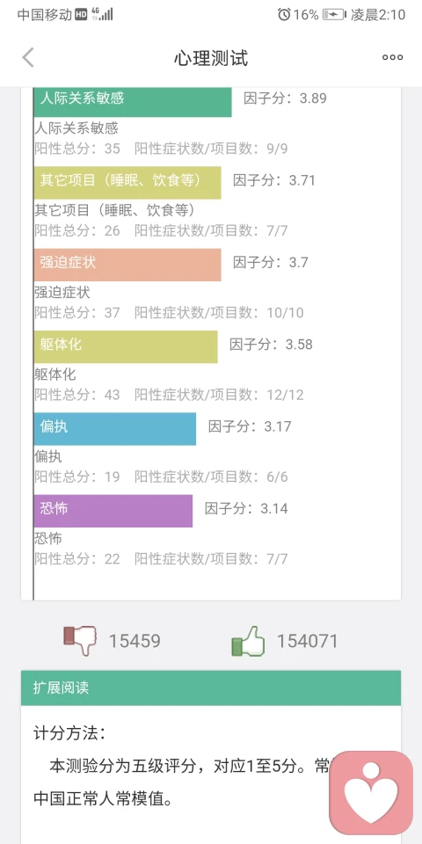Tap the 心理测试 page title
Viewport: 422px width, 844px height.
(211, 58)
